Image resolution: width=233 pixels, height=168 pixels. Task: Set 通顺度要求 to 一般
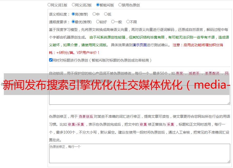click(x=113, y=22)
